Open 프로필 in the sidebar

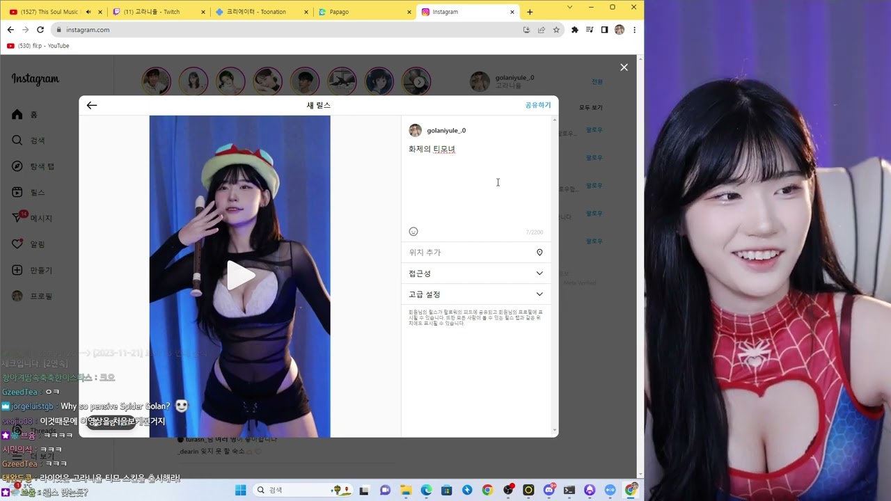pos(32,296)
